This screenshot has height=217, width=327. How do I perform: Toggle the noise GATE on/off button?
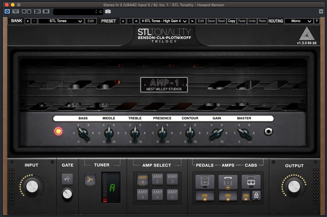(x=67, y=179)
